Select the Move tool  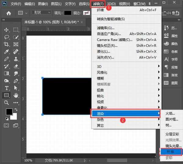pyautogui.click(x=6, y=30)
